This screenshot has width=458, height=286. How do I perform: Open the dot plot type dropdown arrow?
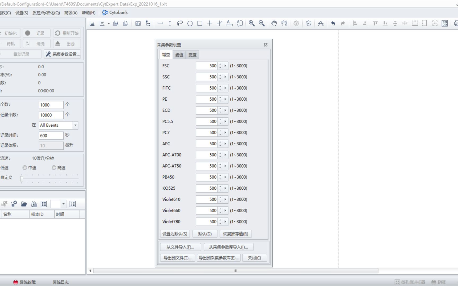[108, 23]
